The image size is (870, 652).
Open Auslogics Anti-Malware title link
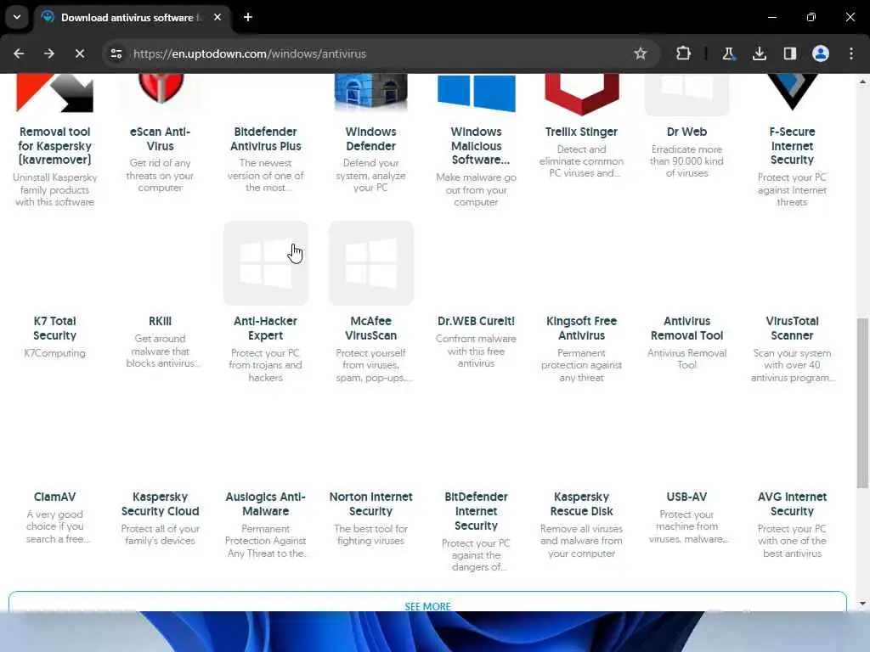(x=266, y=504)
